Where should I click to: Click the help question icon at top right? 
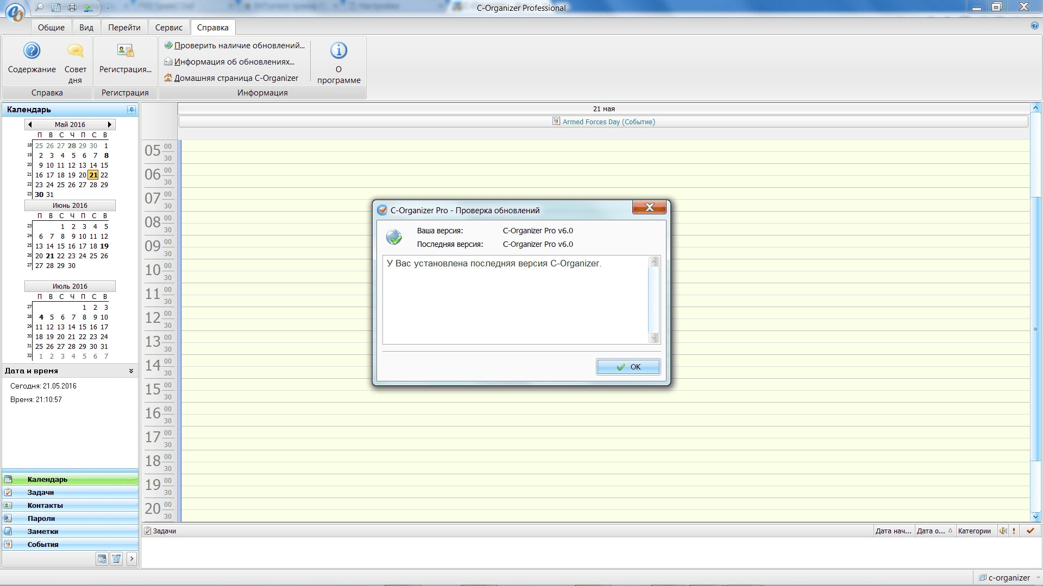(x=1034, y=26)
